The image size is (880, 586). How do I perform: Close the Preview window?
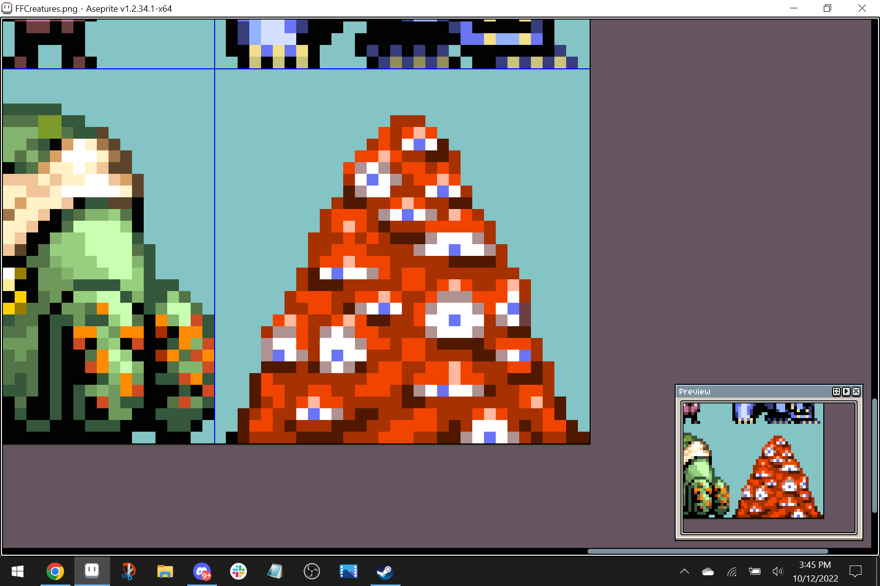click(x=856, y=392)
